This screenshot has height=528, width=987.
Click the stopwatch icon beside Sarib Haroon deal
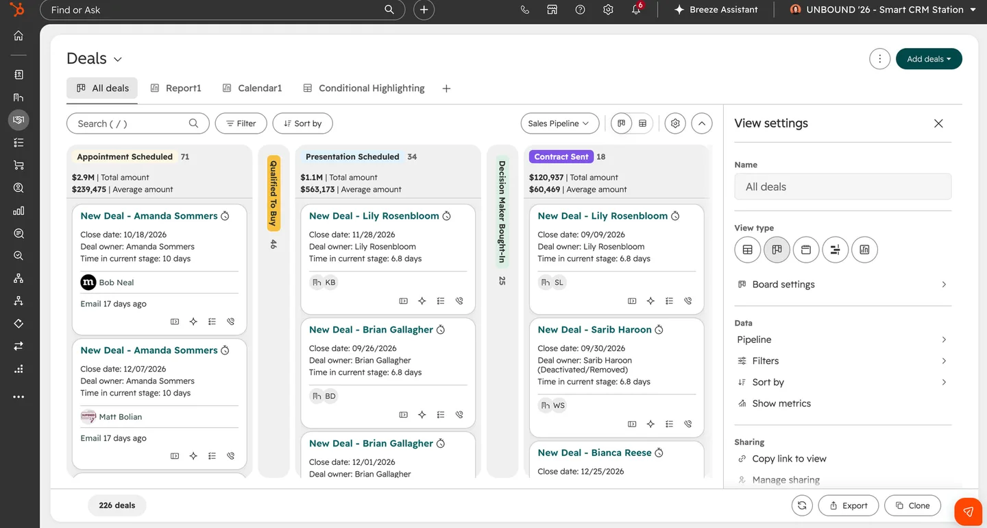(659, 330)
